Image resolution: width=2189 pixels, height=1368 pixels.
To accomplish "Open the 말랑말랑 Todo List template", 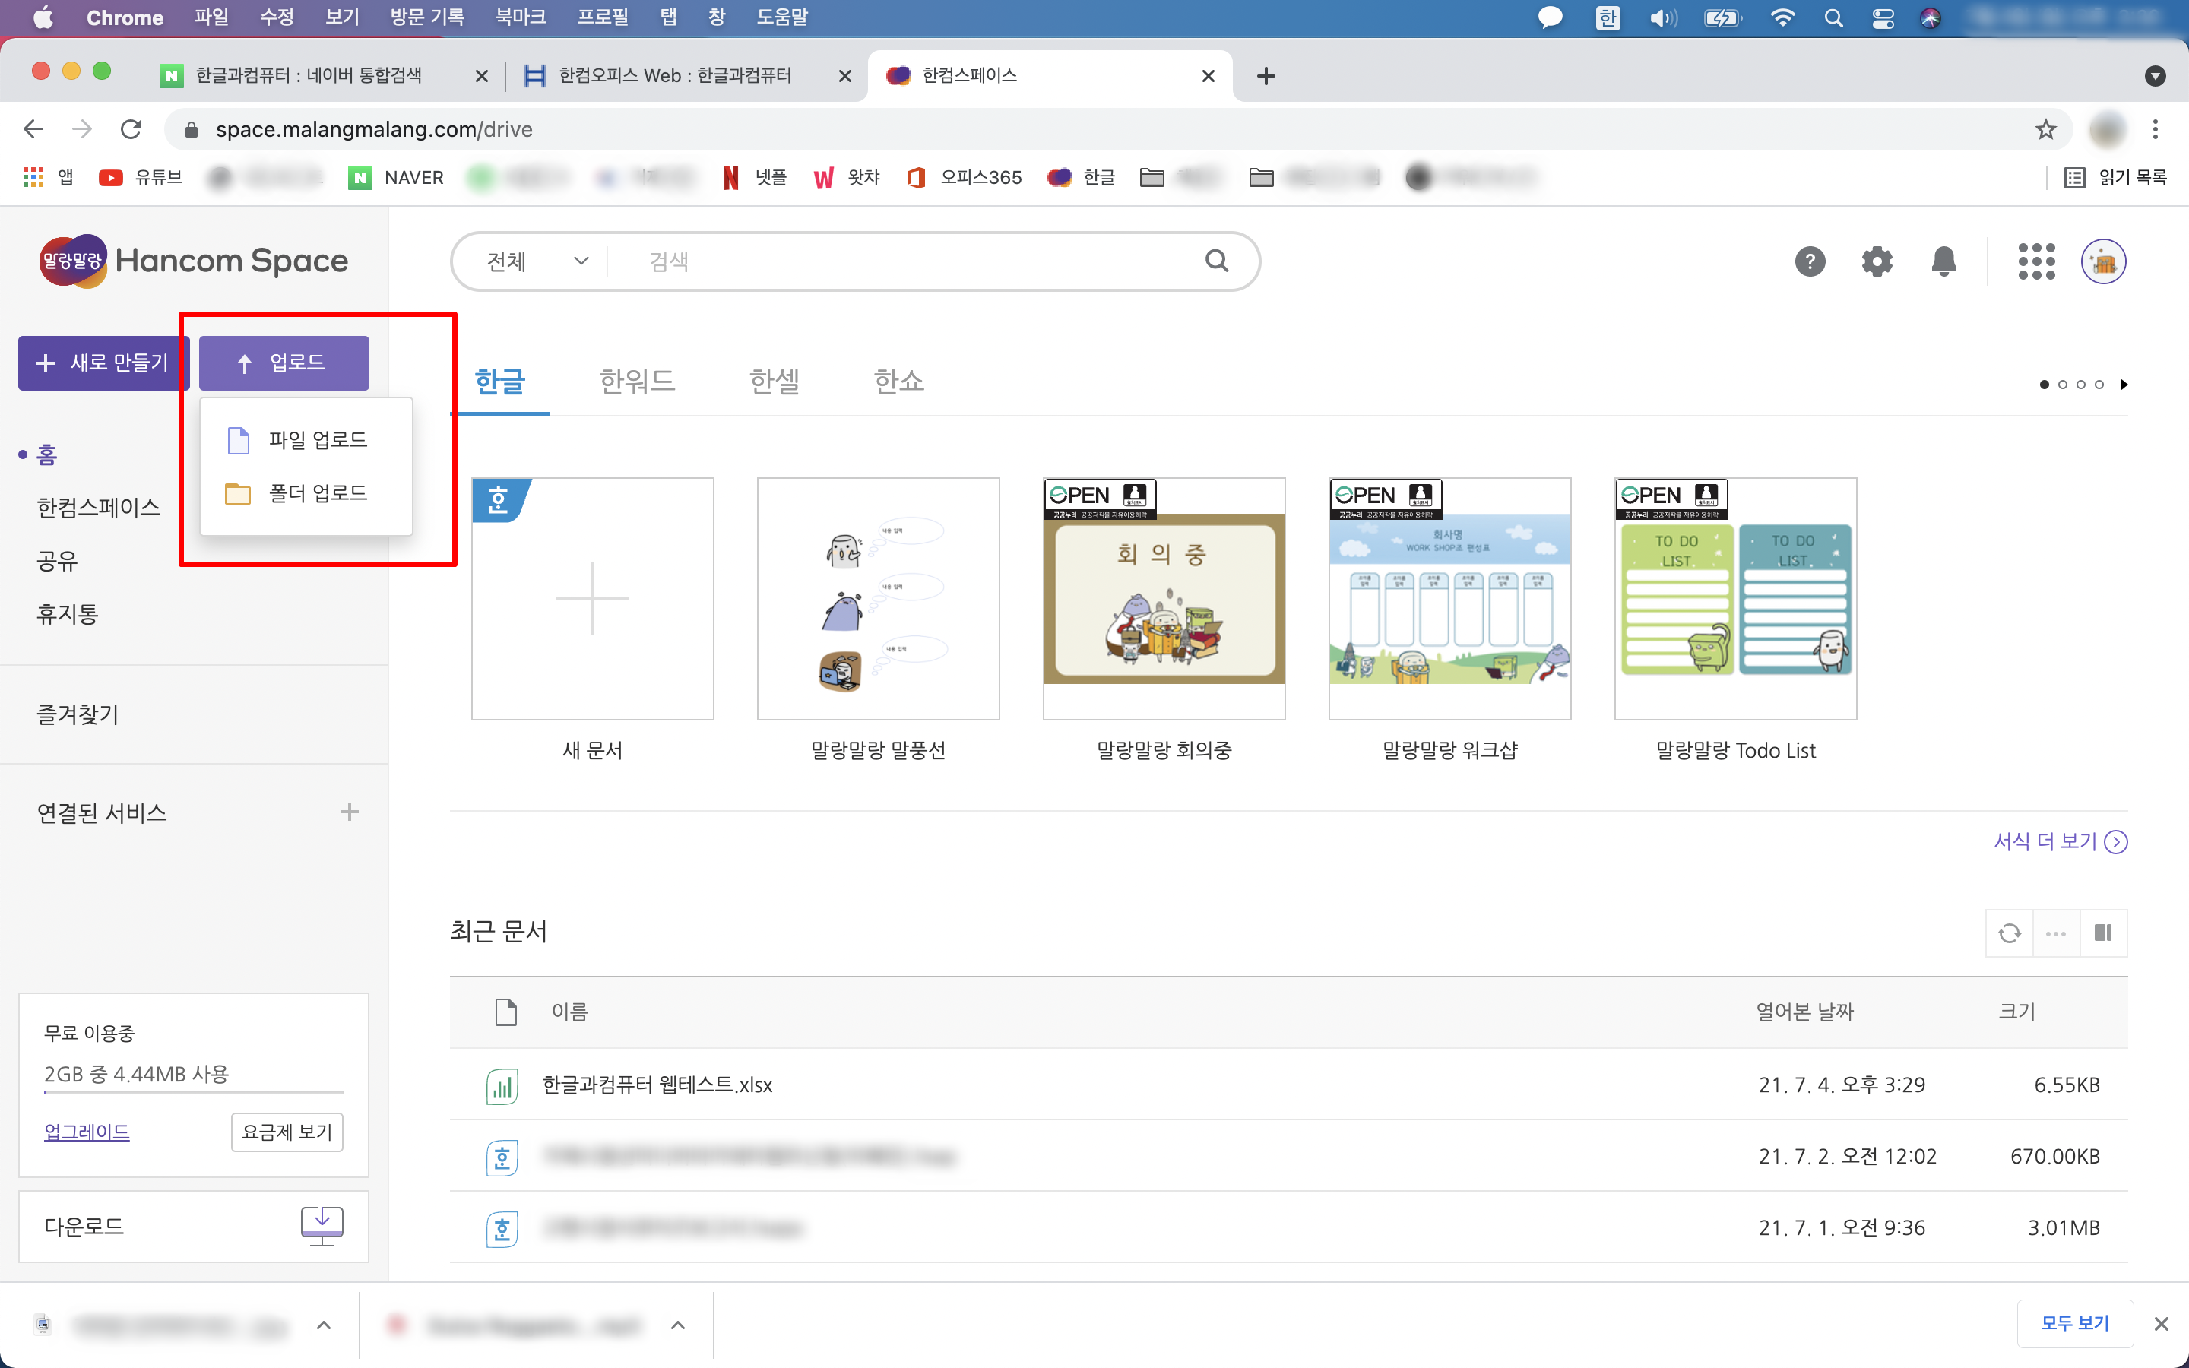I will click(x=1736, y=598).
